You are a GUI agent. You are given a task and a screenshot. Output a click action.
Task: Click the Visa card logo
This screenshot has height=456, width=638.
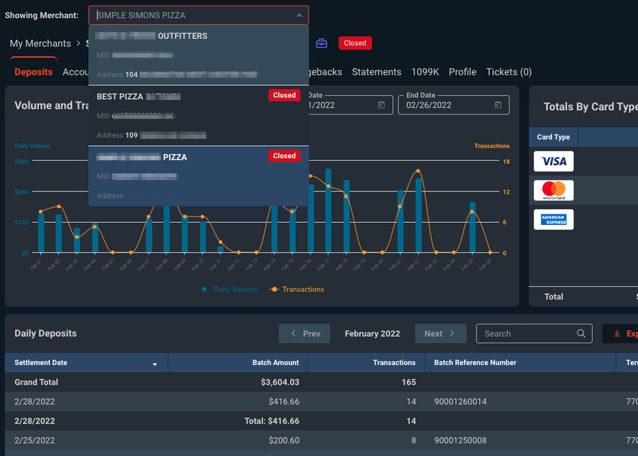(x=553, y=161)
